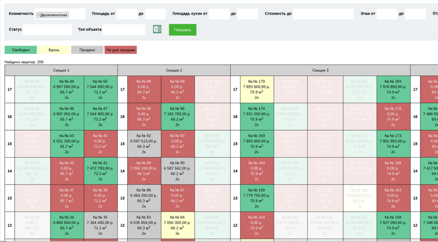
Task: Select the Секция 2 header
Action: click(174, 71)
